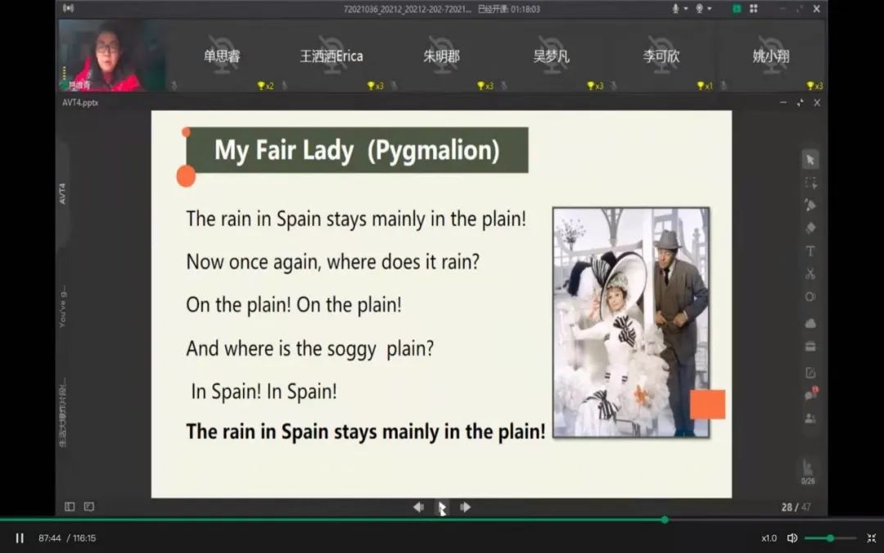This screenshot has width=884, height=553.
Task: Click line "On the plain! On the plain!"
Action: [294, 305]
